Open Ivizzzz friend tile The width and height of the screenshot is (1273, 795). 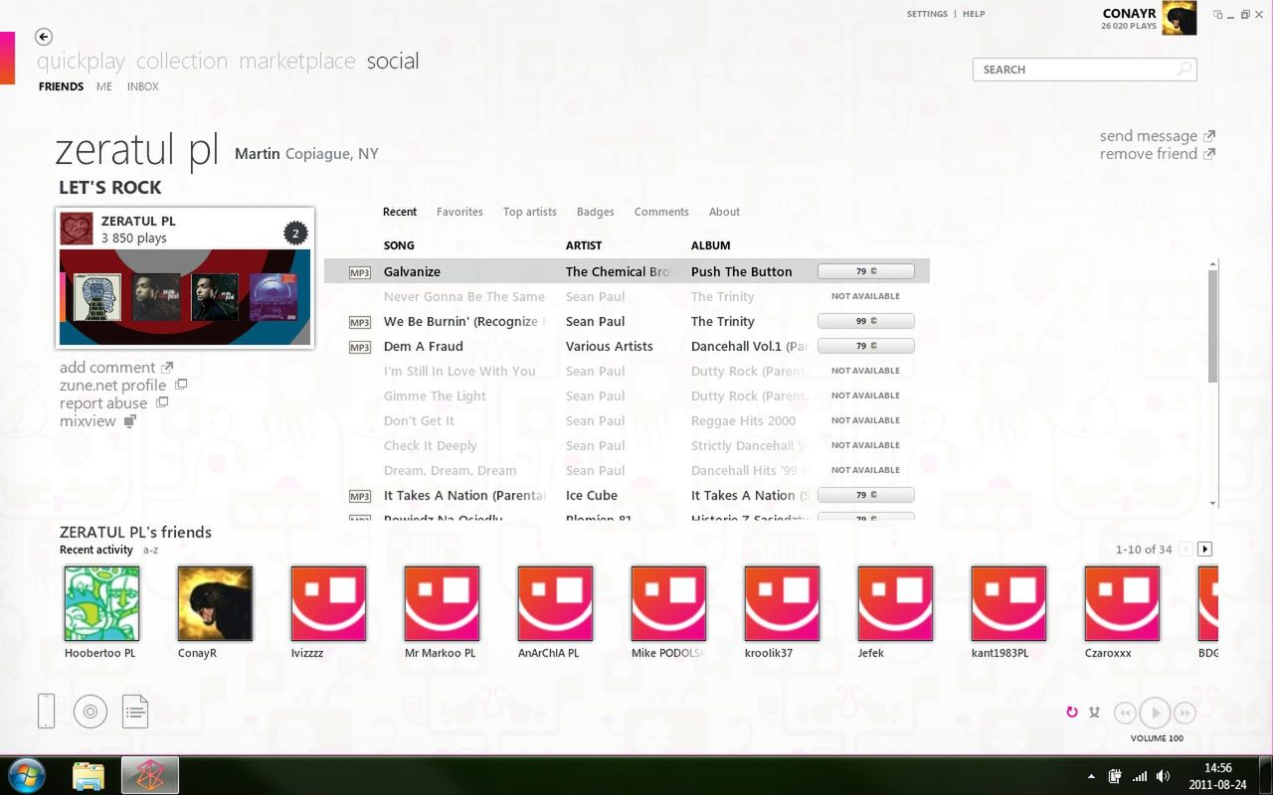coord(328,603)
